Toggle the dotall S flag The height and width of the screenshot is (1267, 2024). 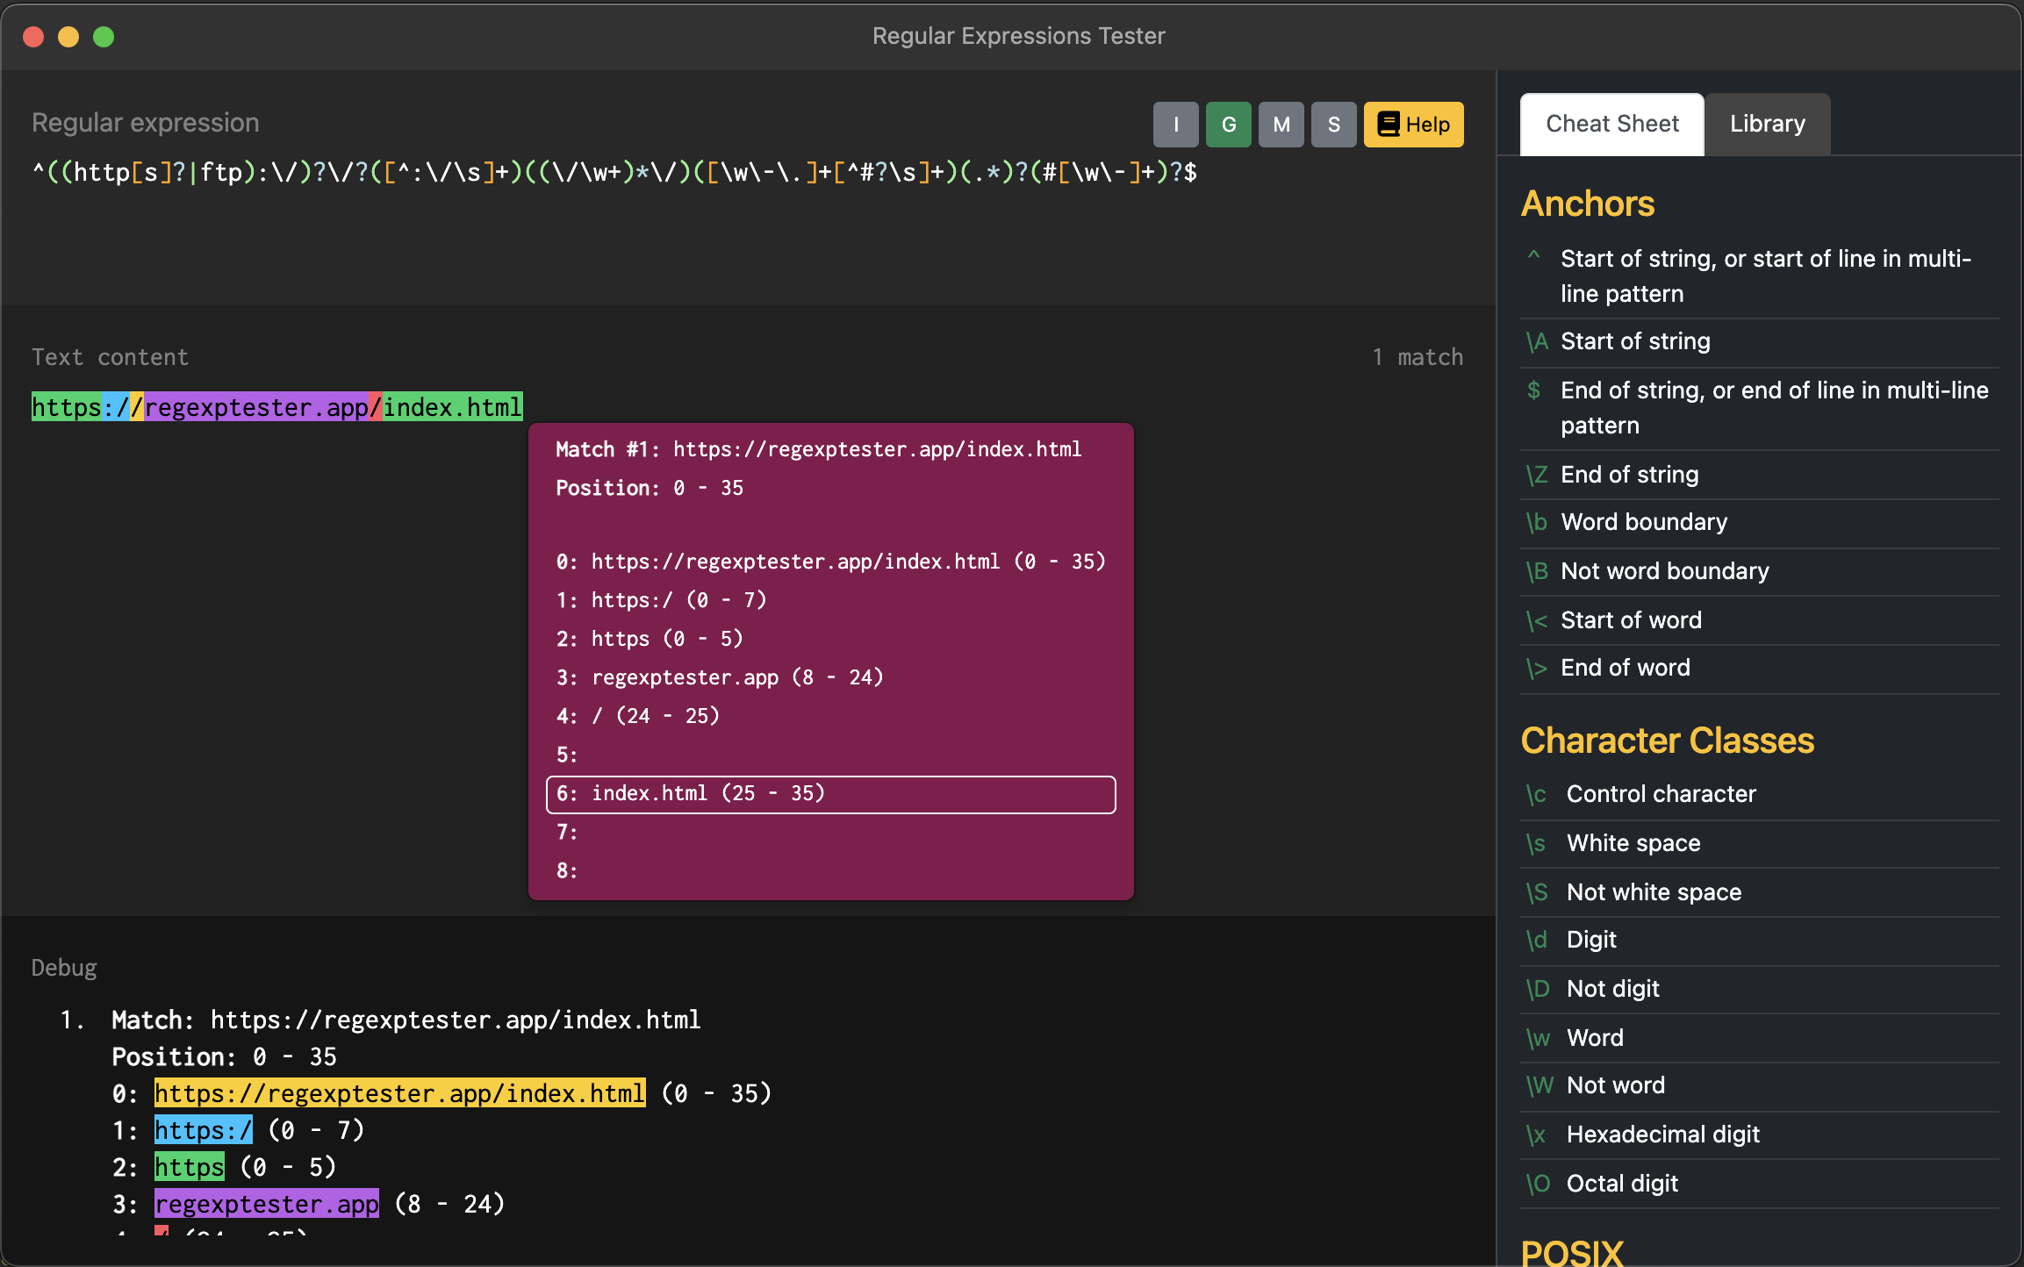[x=1333, y=125]
